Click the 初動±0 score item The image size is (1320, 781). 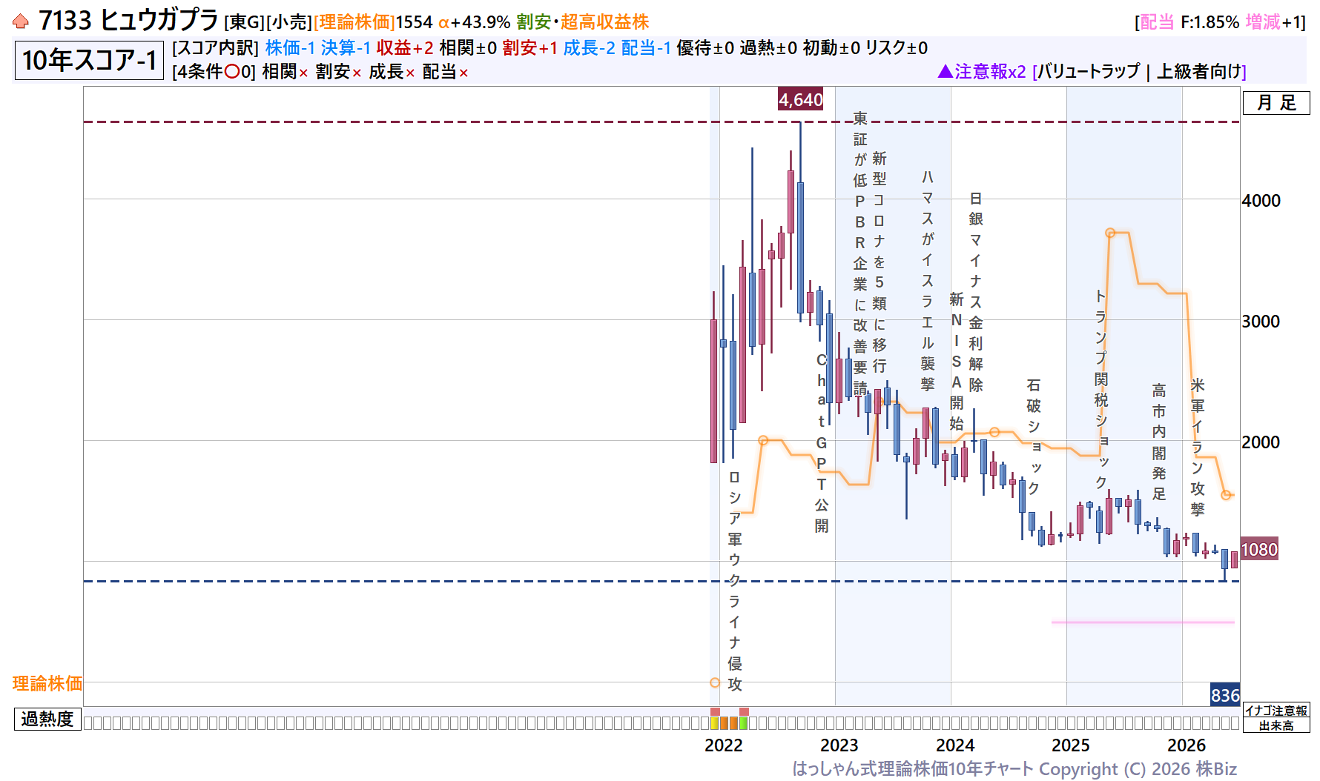coord(831,48)
